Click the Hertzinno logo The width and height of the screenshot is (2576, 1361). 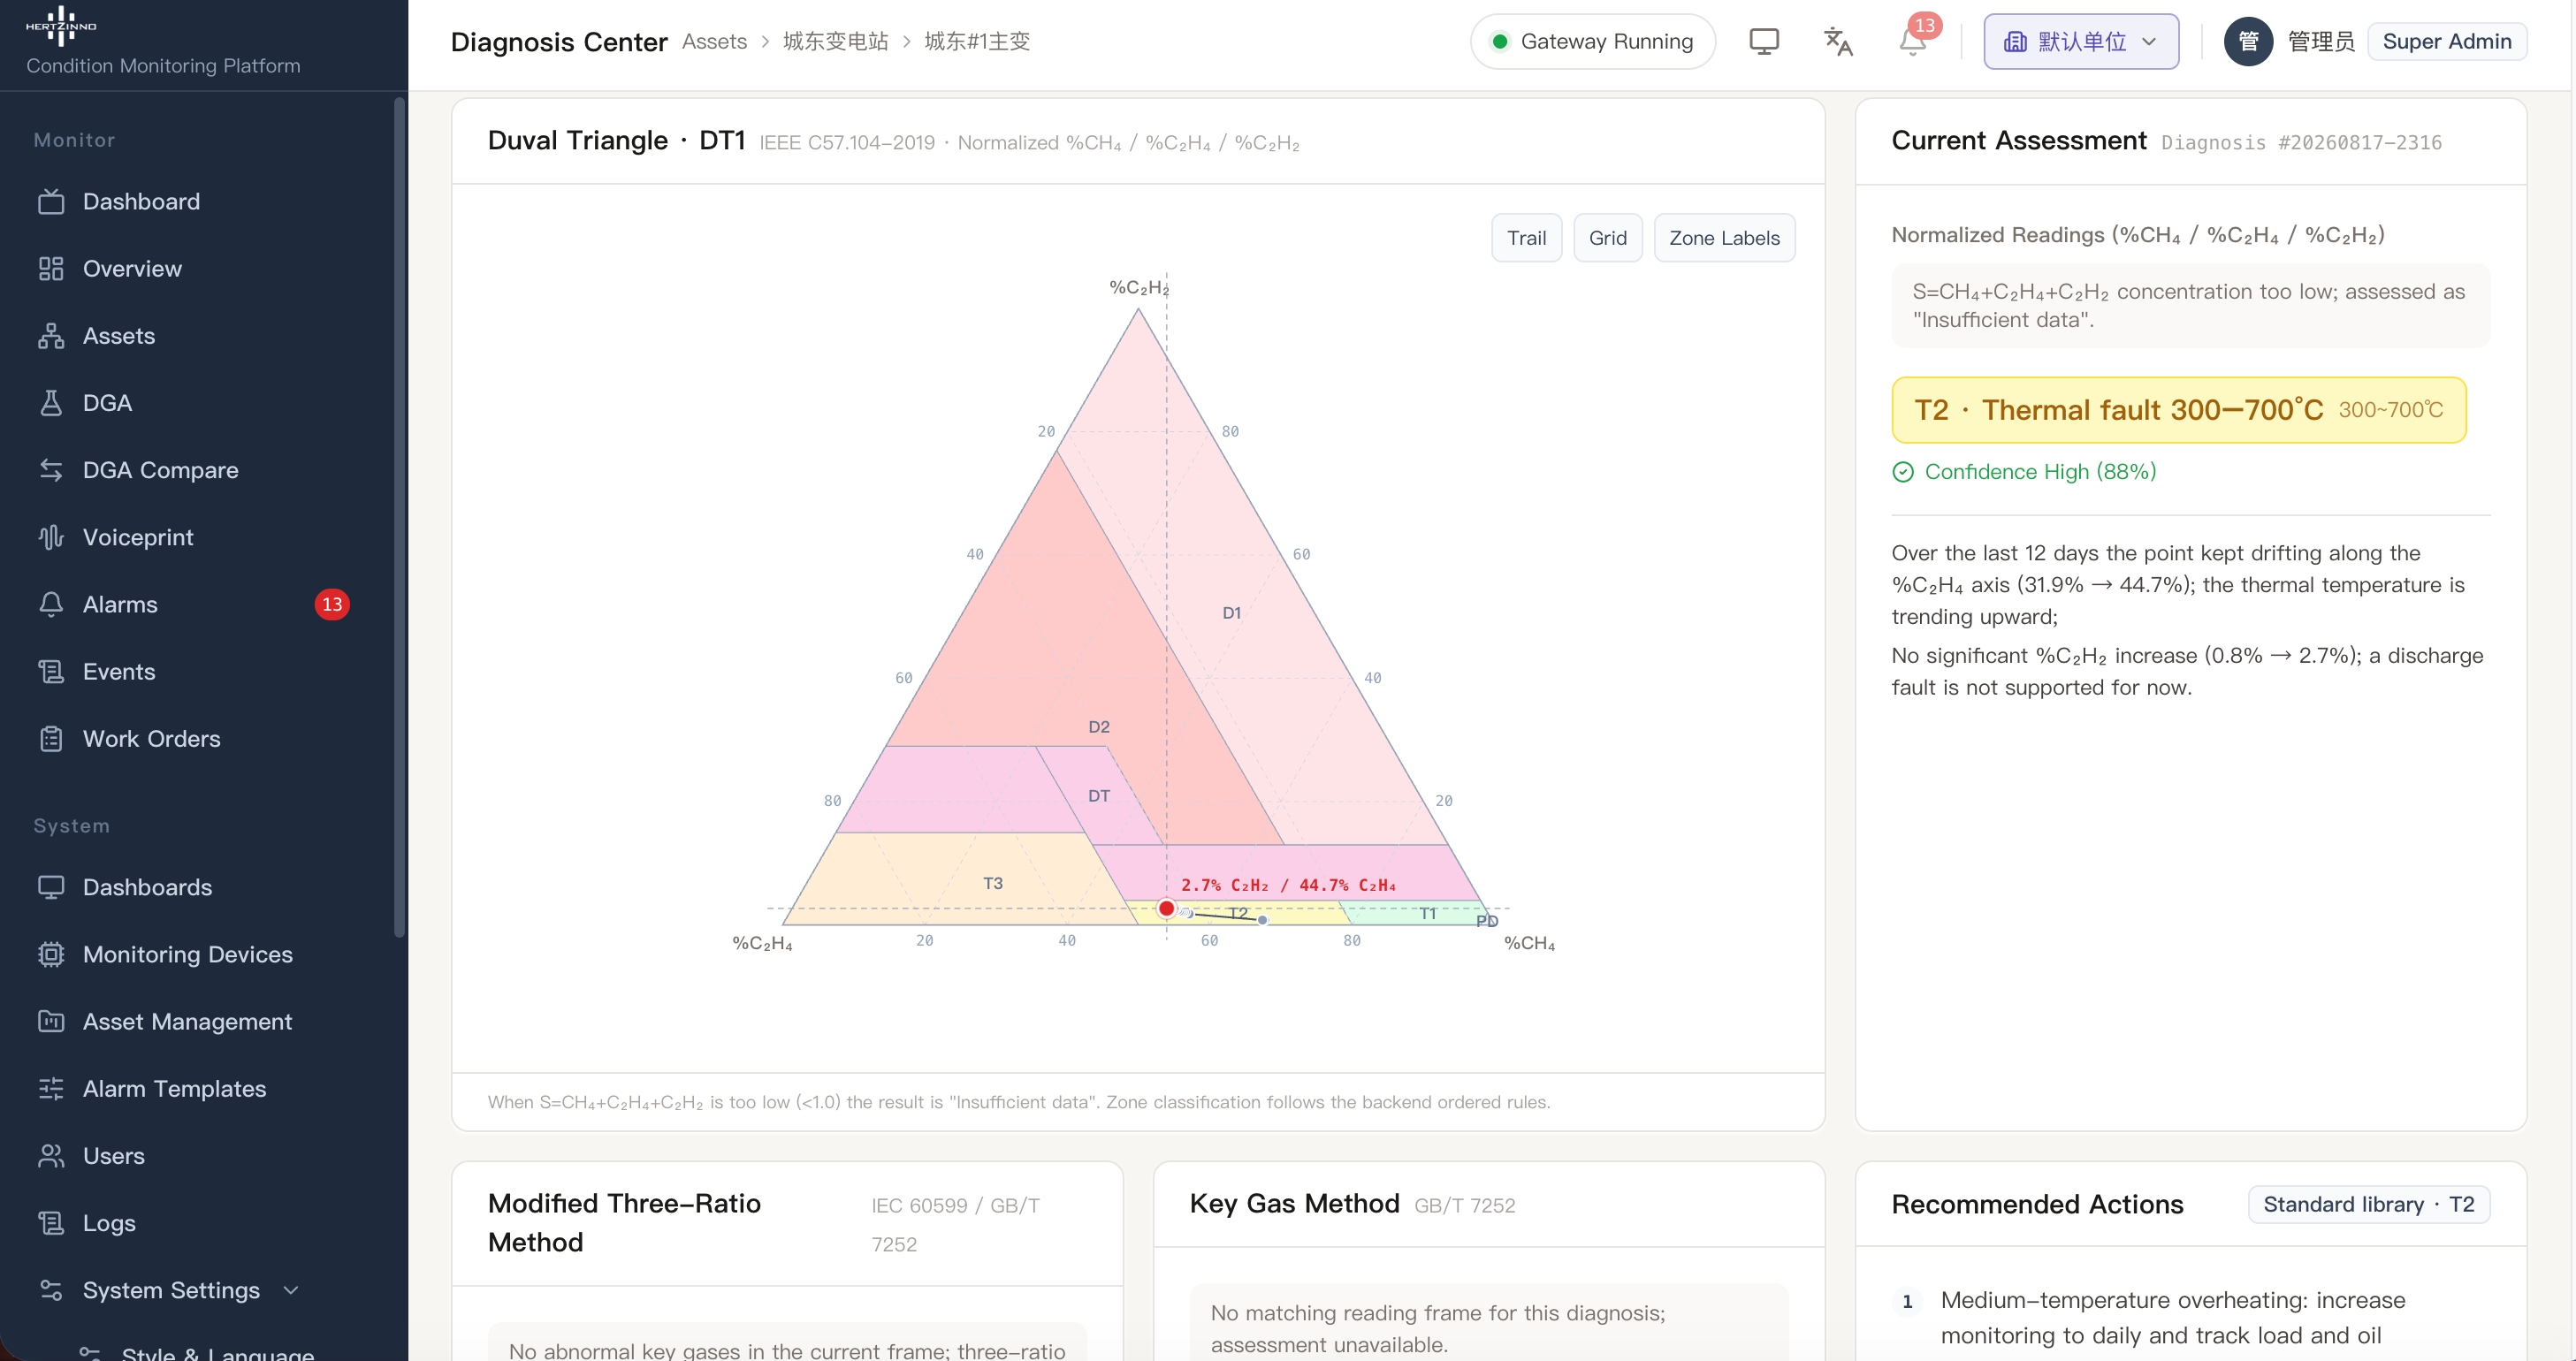coord(61,25)
